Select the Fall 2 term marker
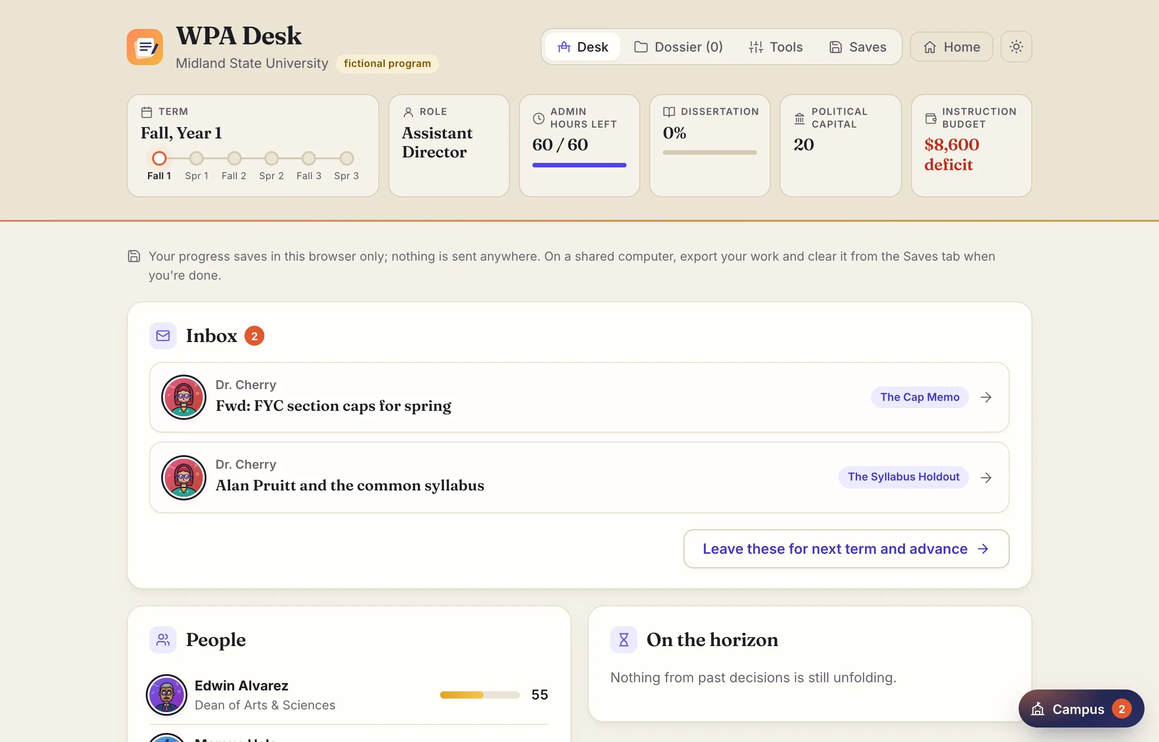The image size is (1159, 742). 235,158
